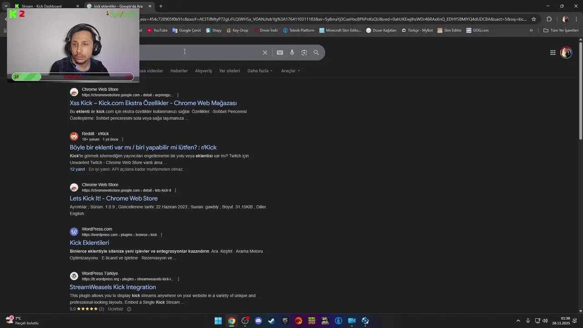
Task: Show more bookmarks with the double chevron
Action: pyautogui.click(x=531, y=31)
